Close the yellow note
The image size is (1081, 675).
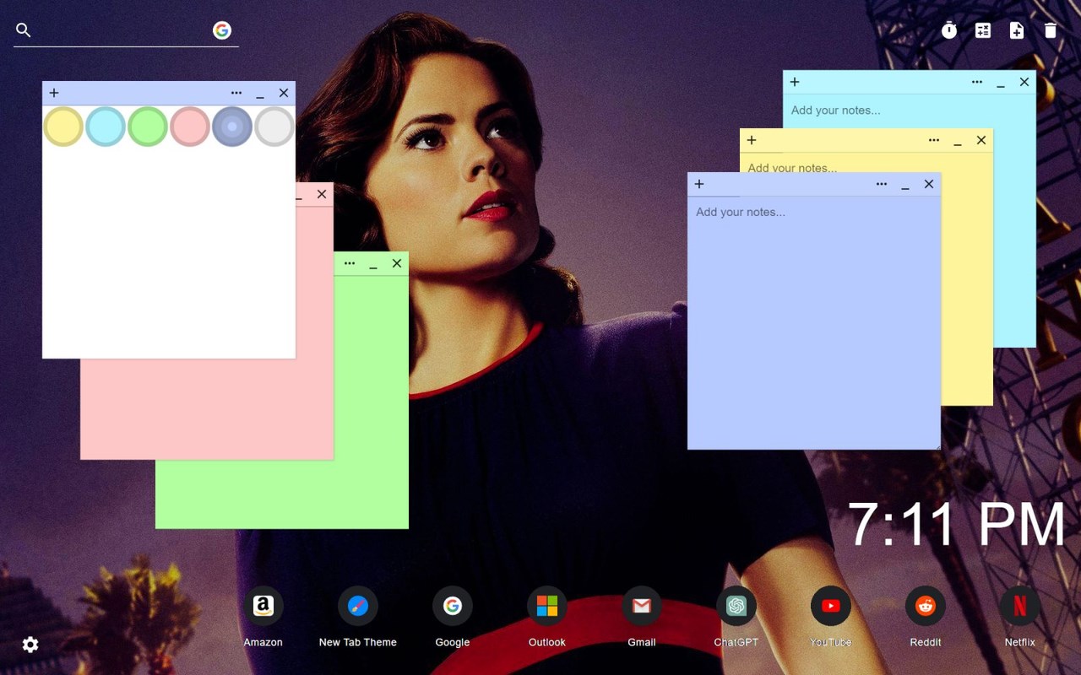981,140
